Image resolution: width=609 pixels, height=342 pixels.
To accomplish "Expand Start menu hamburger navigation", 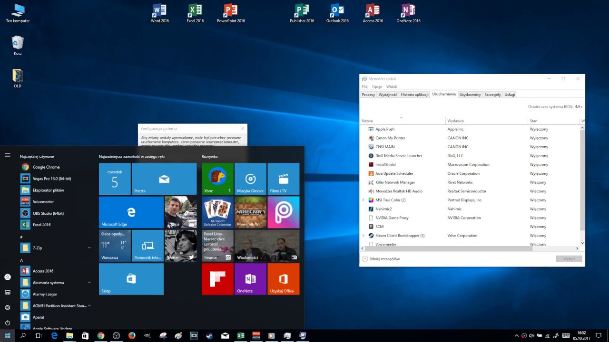I will pyautogui.click(x=8, y=155).
